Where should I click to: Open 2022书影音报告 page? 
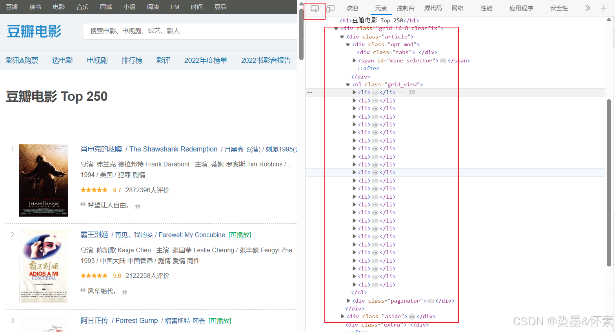pos(266,60)
